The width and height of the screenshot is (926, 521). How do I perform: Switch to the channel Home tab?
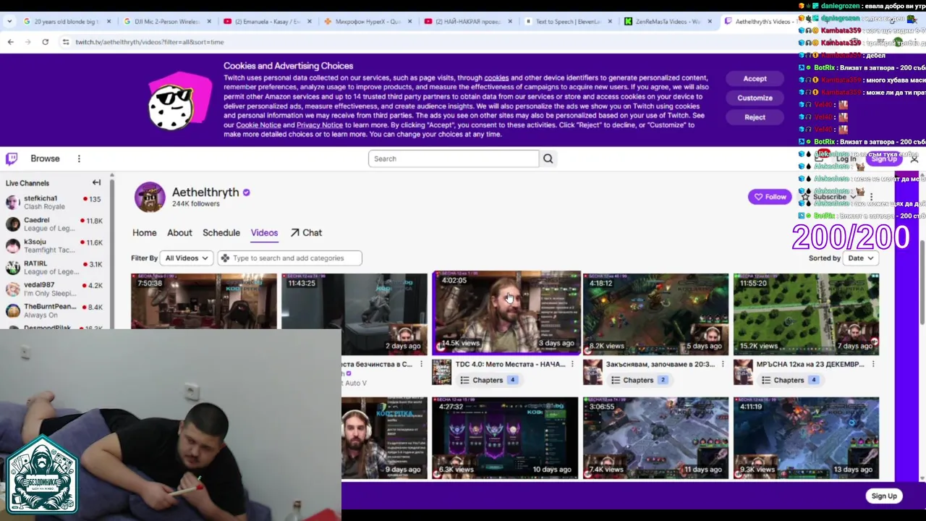pos(144,233)
